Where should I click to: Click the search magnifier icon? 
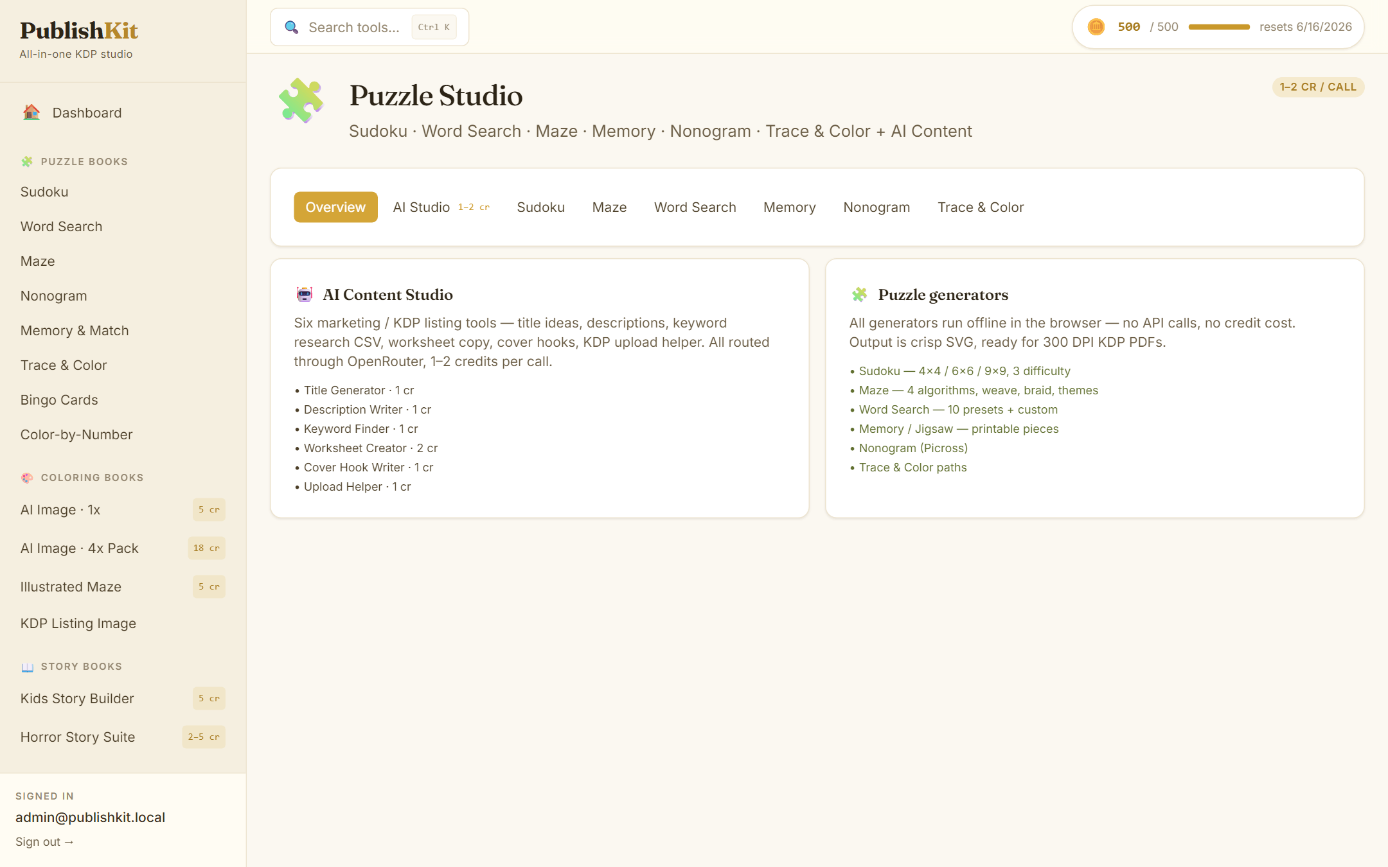point(292,27)
